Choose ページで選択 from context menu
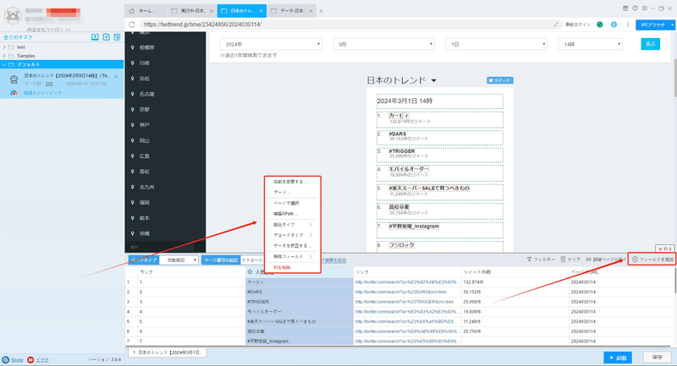The width and height of the screenshot is (677, 366). (286, 203)
